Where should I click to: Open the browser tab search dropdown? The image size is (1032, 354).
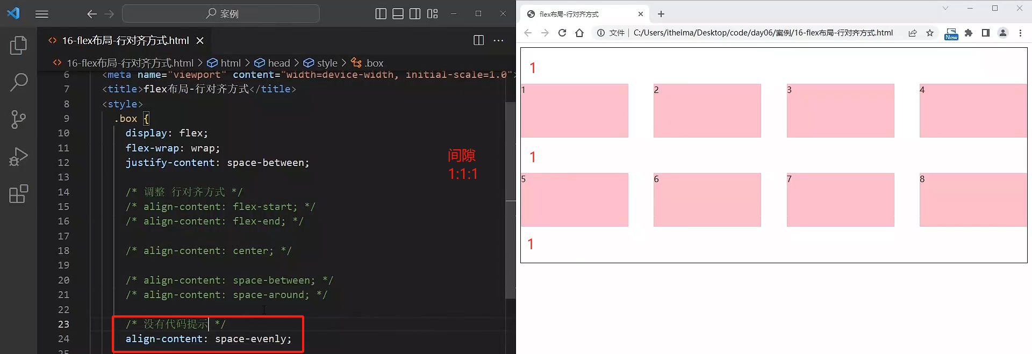(x=945, y=8)
